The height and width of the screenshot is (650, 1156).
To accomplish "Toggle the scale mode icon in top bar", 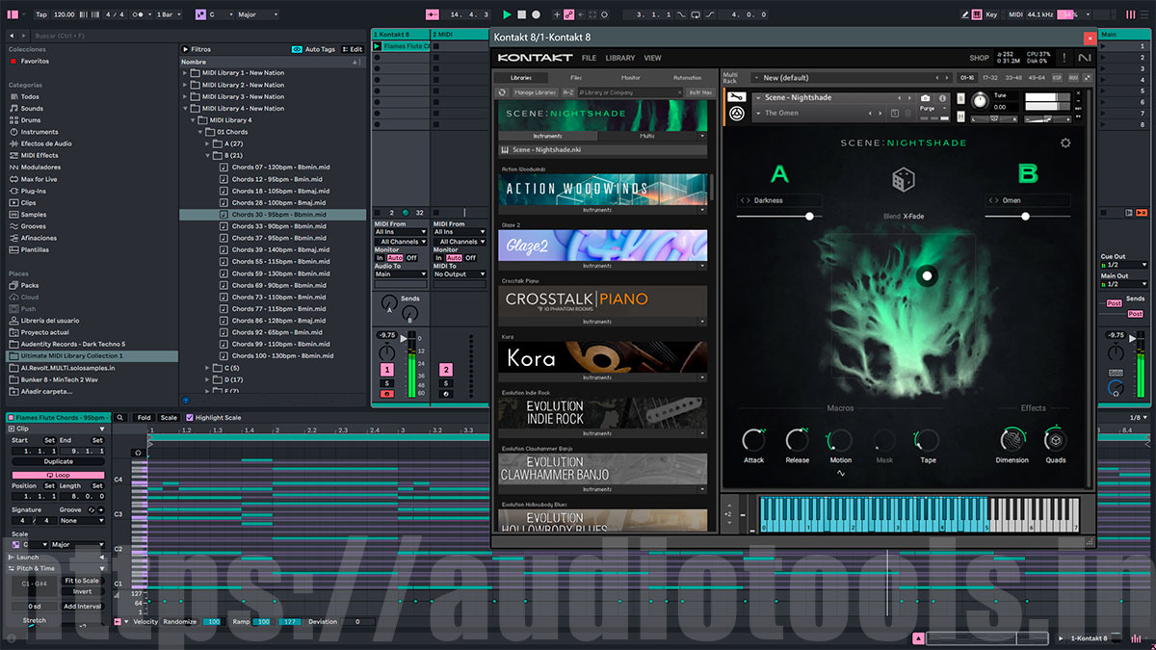I will (200, 14).
